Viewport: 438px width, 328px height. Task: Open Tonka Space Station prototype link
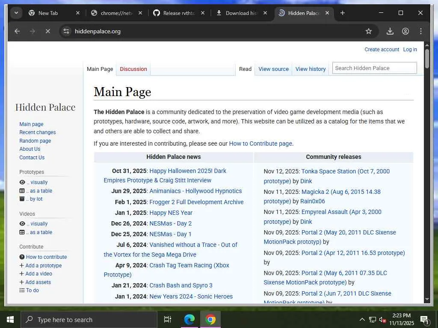(x=326, y=176)
